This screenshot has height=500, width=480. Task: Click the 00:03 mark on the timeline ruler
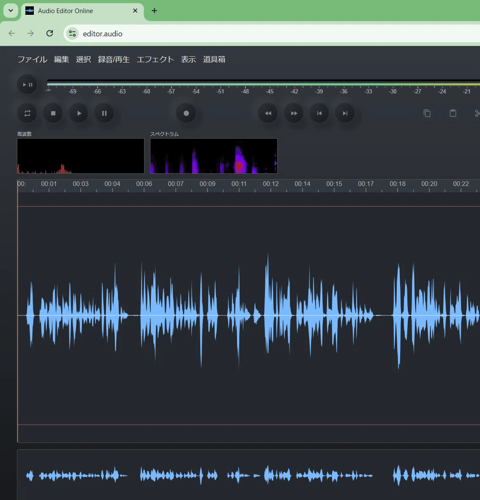tap(81, 184)
